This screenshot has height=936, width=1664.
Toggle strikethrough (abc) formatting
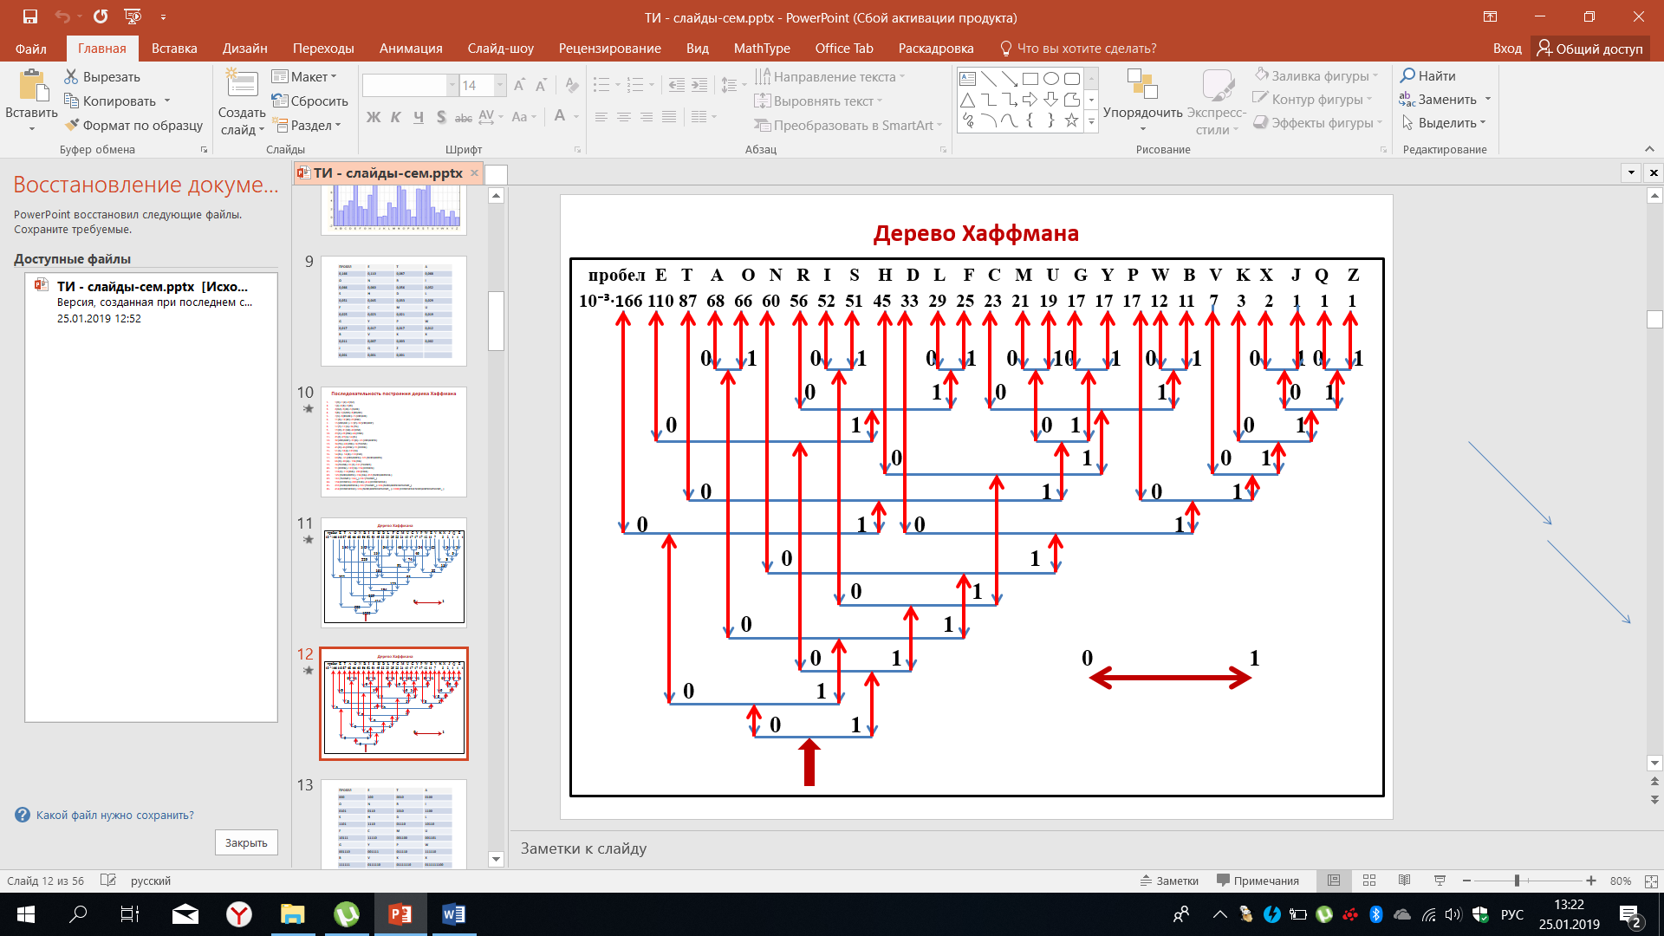464,117
